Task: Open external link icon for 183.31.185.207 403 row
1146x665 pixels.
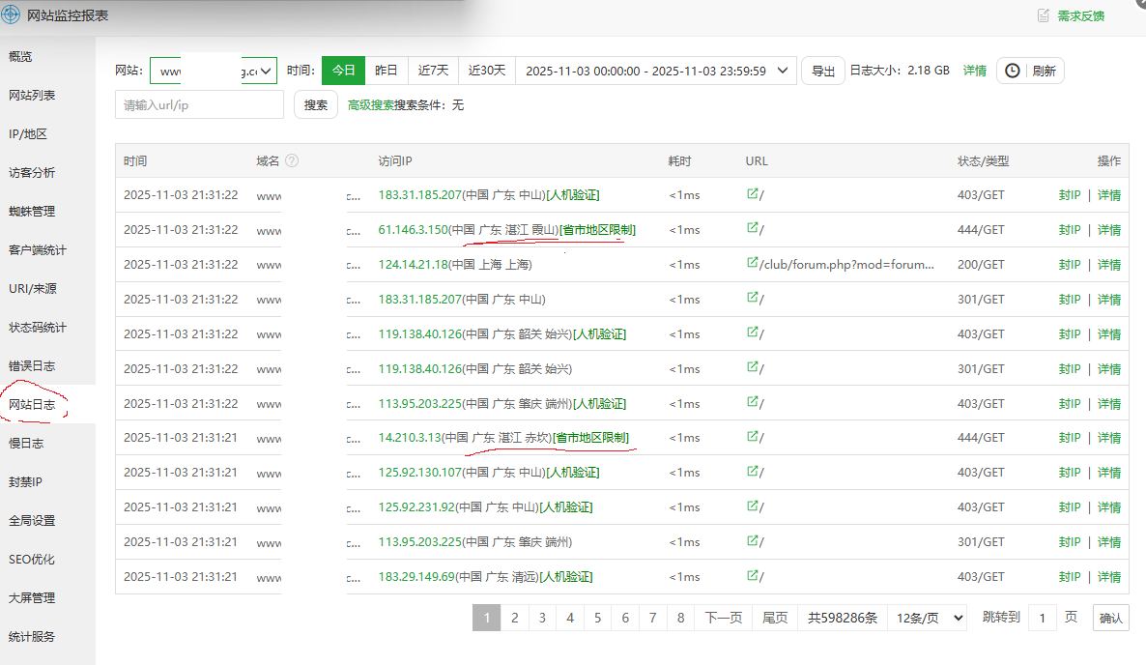Action: 752,194
